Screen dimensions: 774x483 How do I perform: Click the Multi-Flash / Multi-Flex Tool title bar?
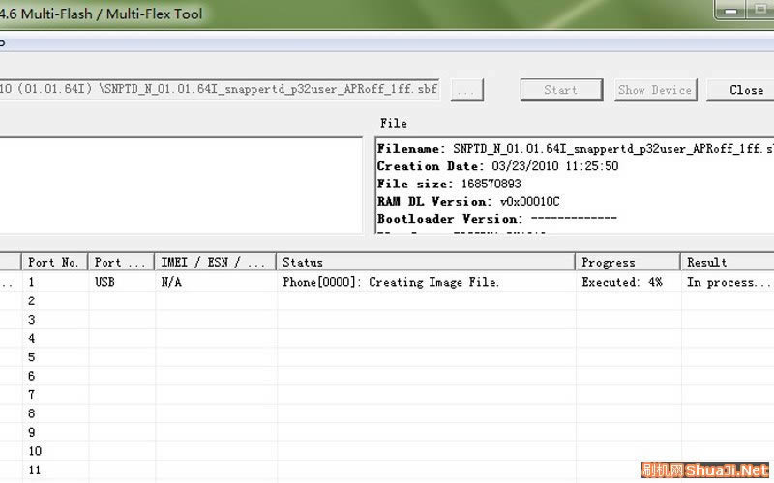[290, 14]
